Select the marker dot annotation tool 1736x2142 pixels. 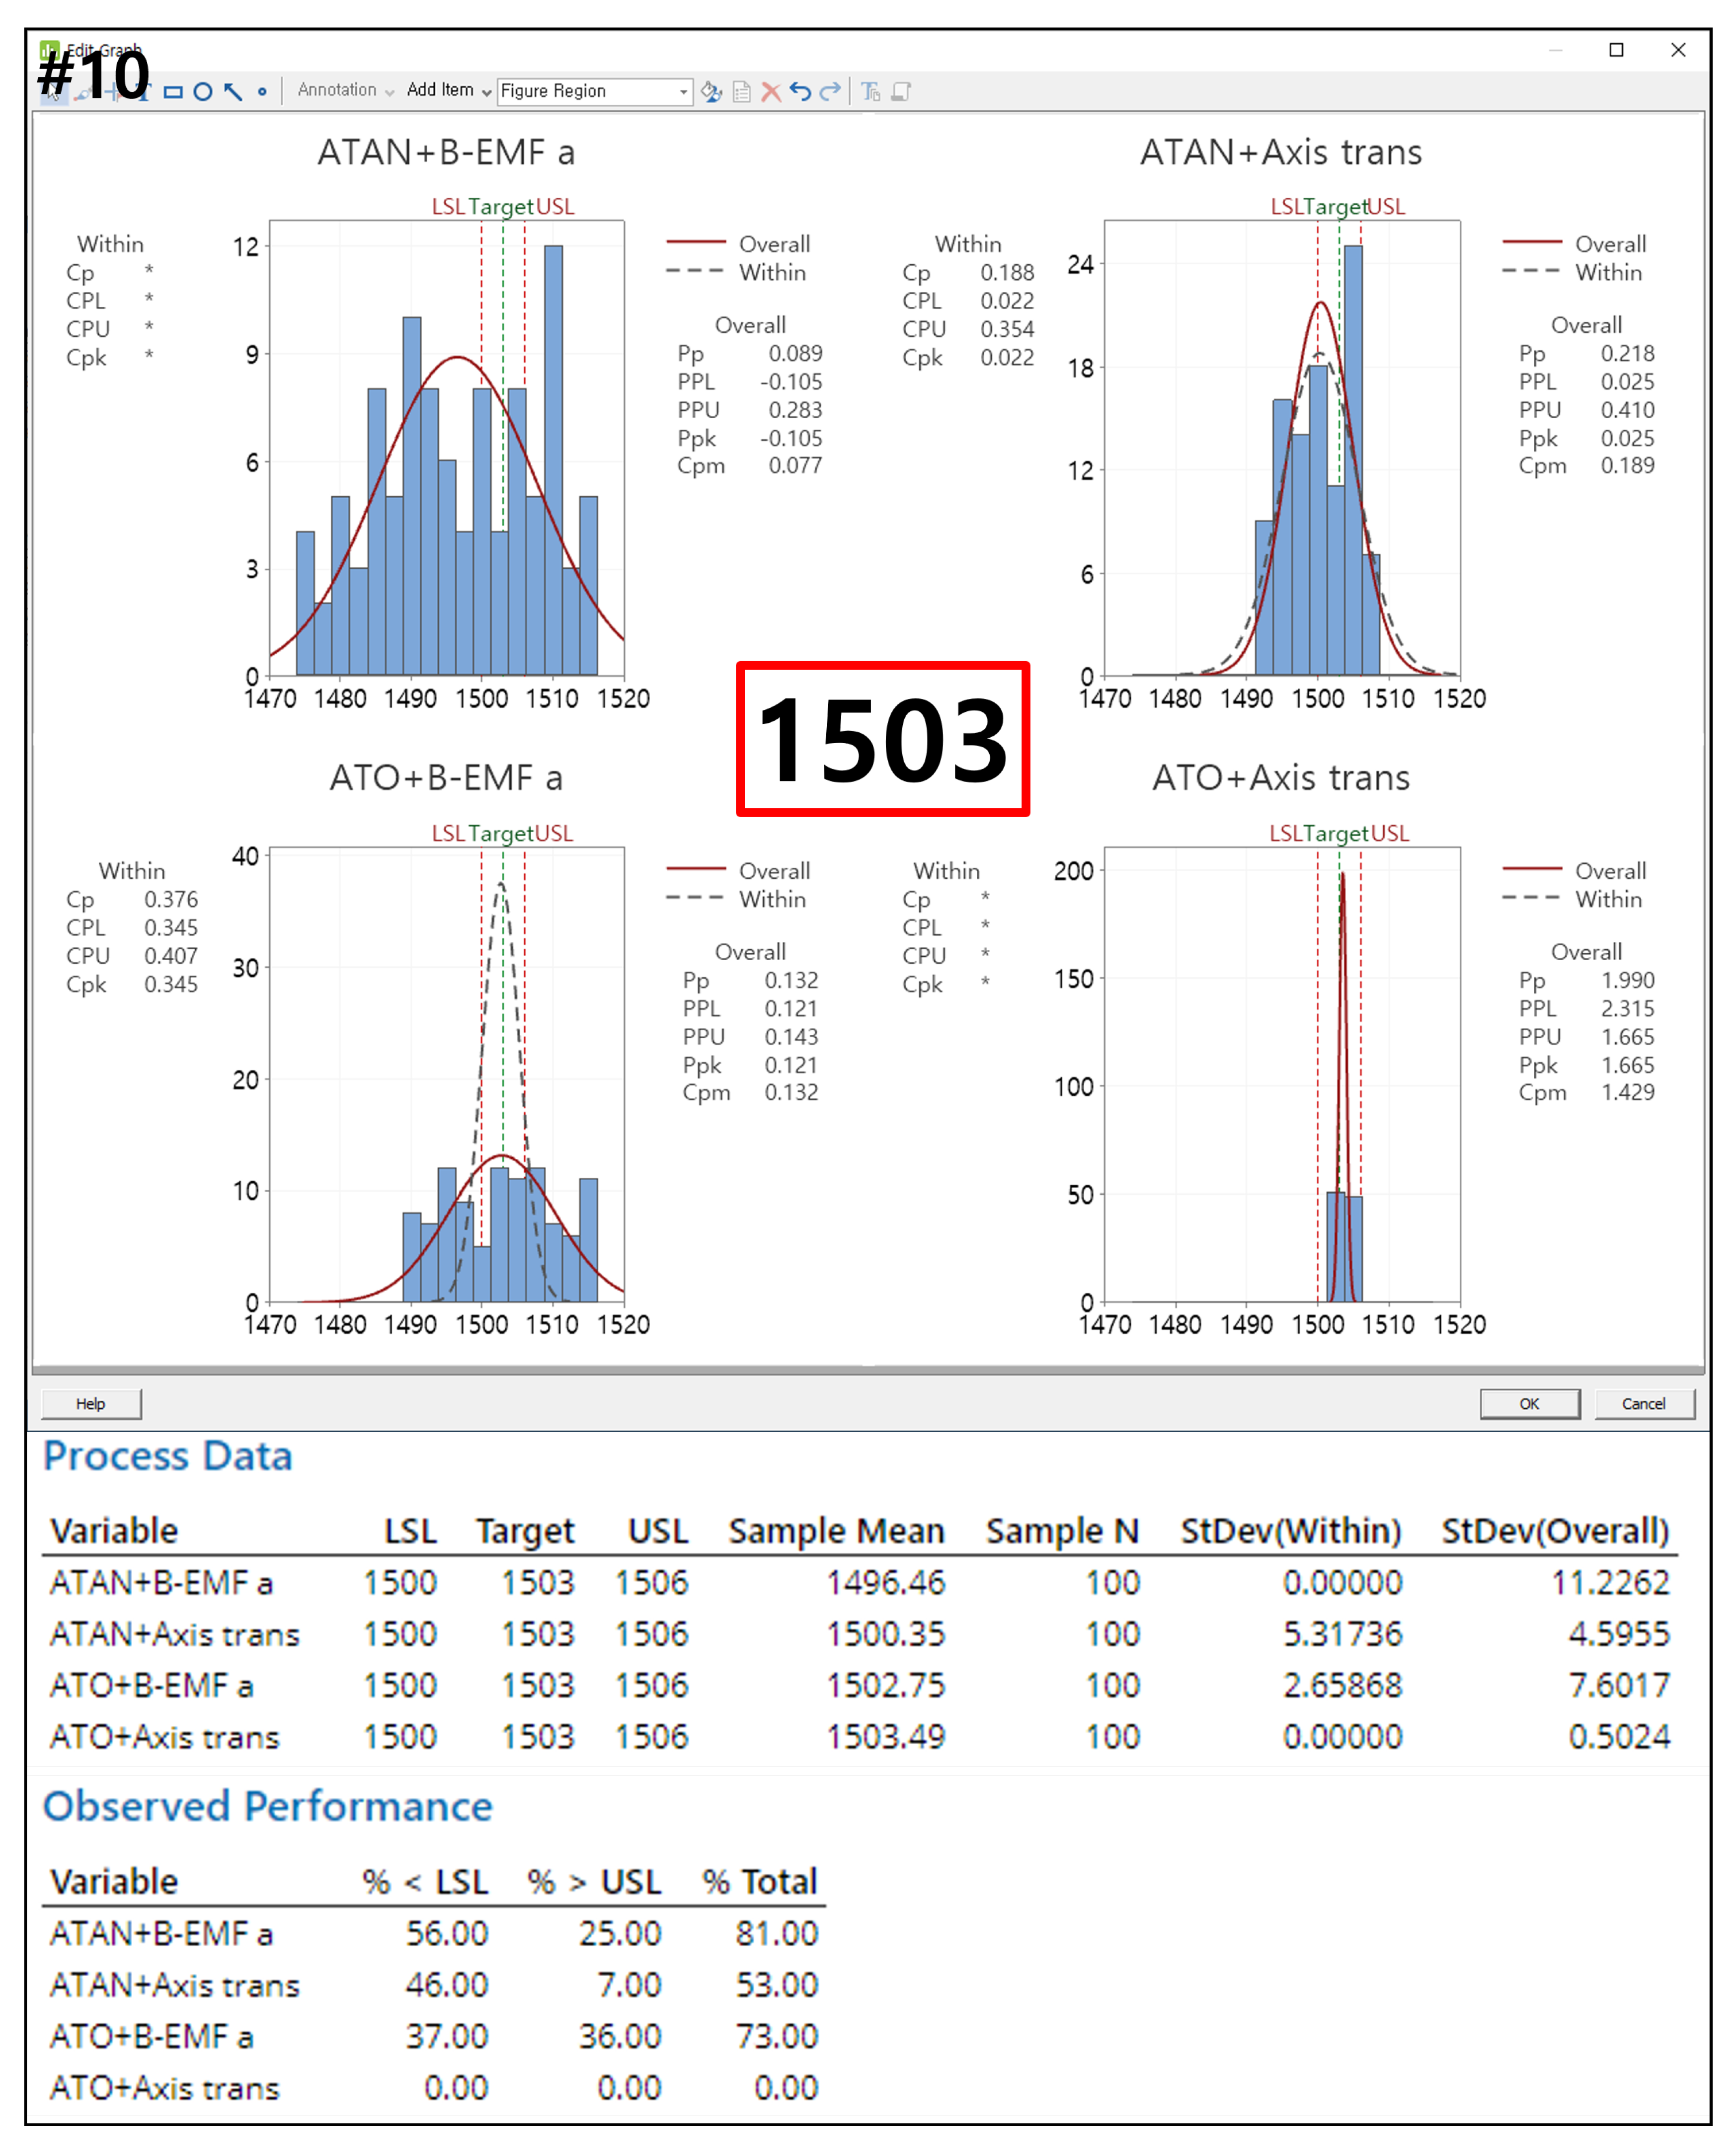click(x=262, y=92)
